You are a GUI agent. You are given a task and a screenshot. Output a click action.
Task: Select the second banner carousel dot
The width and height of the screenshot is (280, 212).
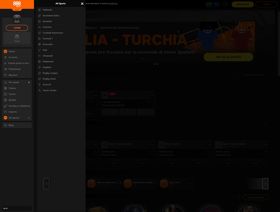pos(157,64)
